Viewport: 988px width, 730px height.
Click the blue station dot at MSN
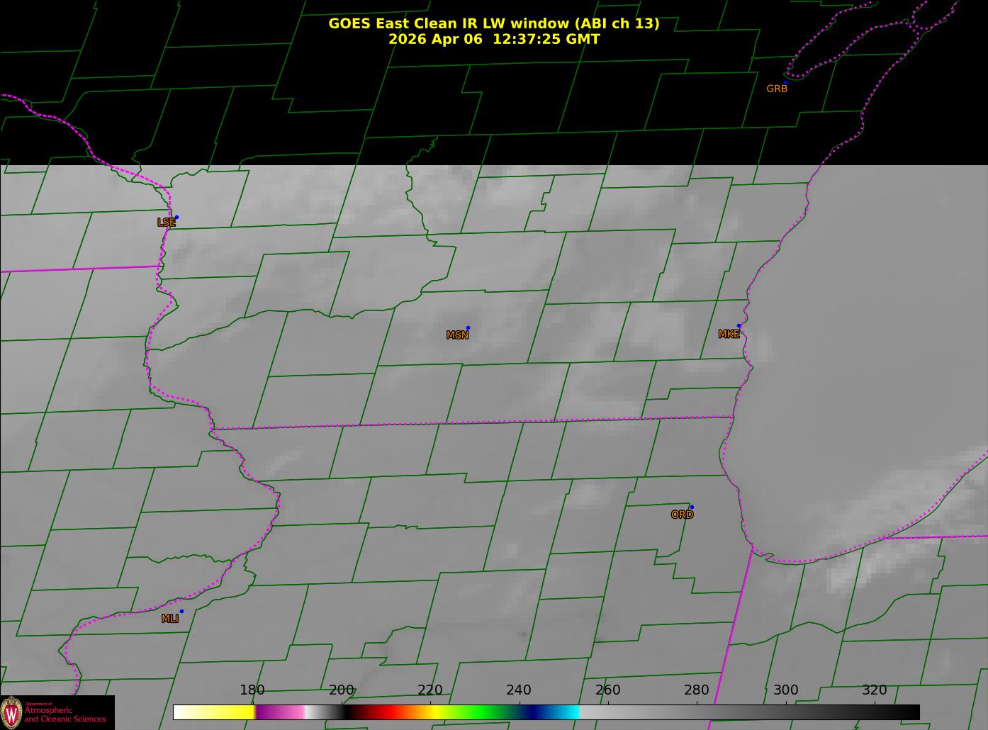468,328
